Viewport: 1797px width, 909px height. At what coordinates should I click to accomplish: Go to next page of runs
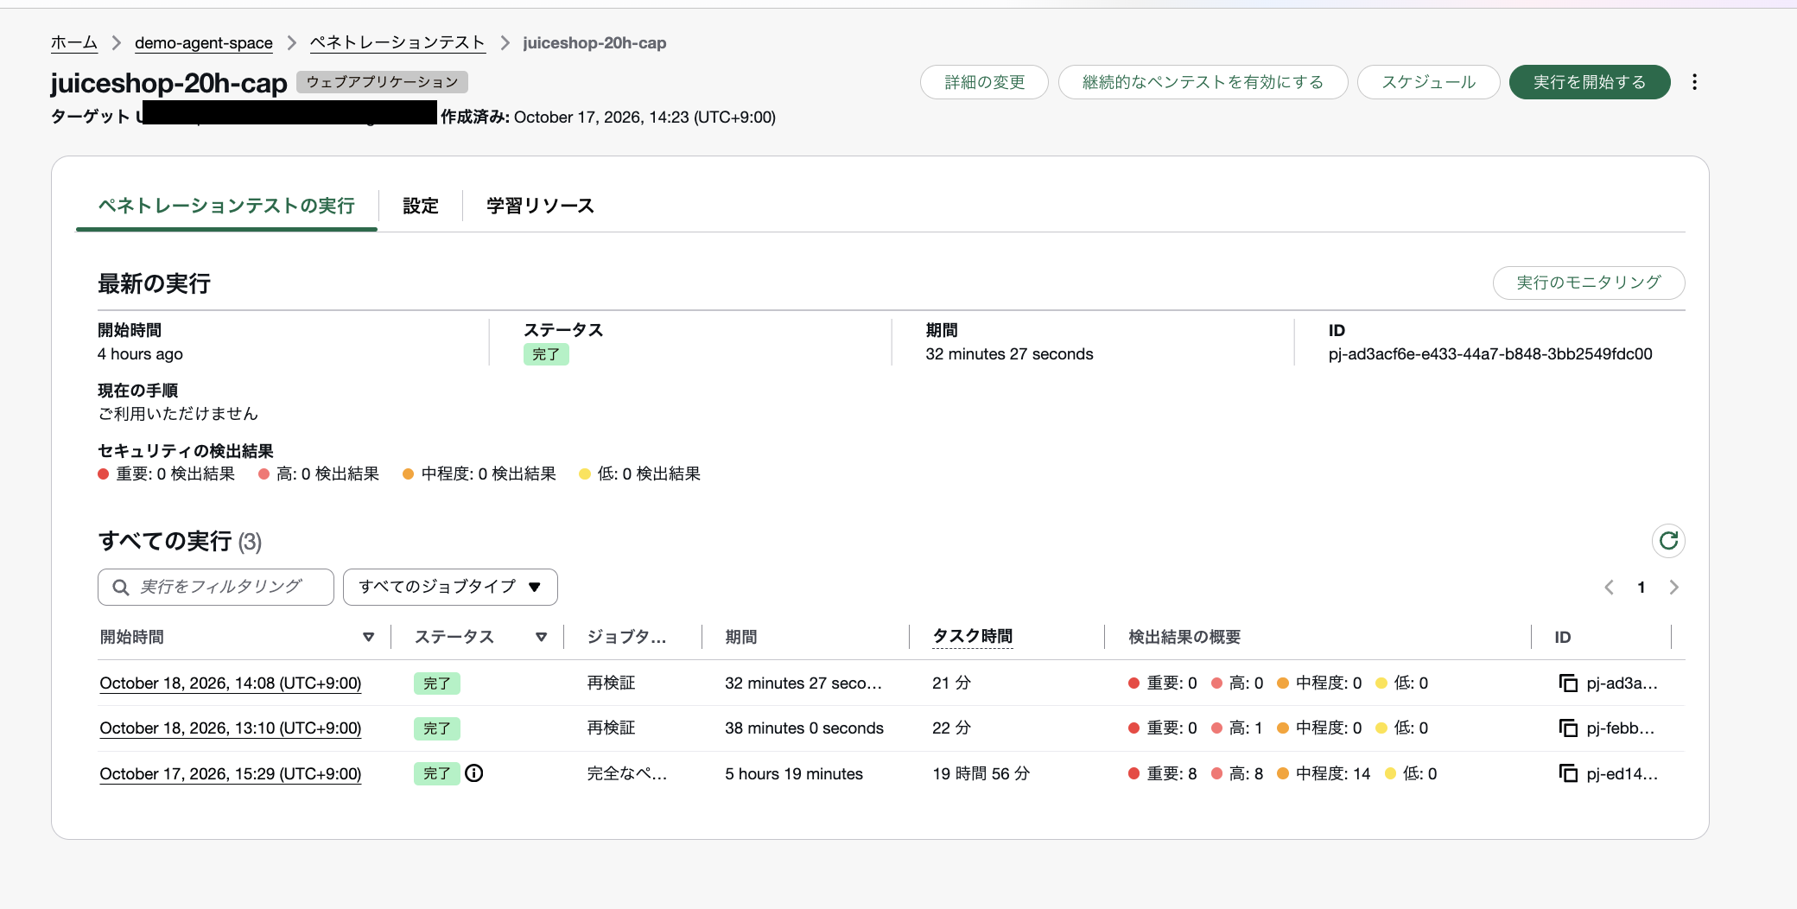tap(1673, 588)
